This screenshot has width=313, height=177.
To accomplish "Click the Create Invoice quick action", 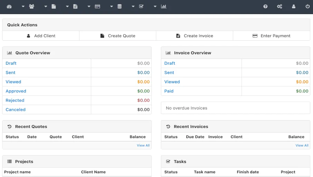I will pos(195,36).
